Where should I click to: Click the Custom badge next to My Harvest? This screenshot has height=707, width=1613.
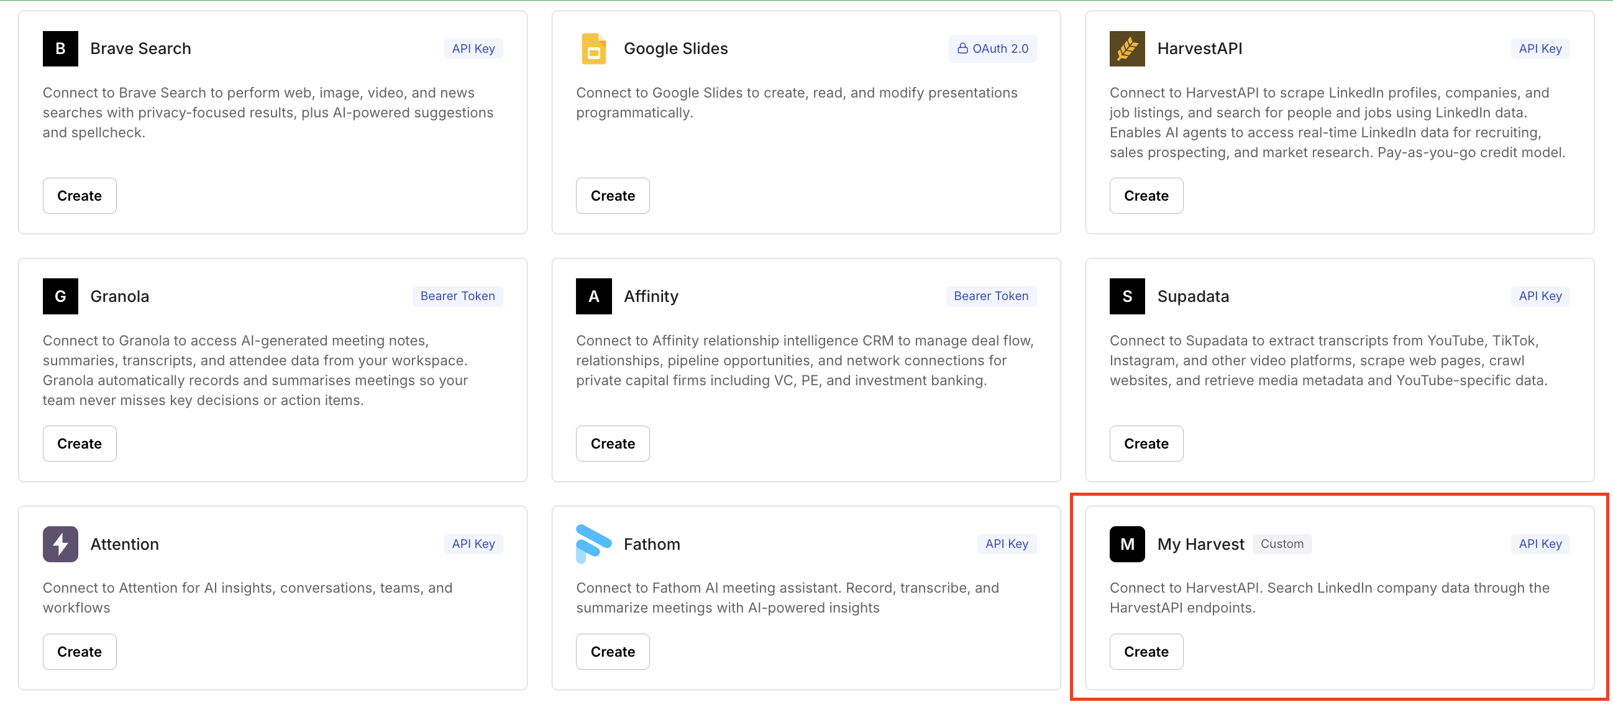coord(1282,544)
